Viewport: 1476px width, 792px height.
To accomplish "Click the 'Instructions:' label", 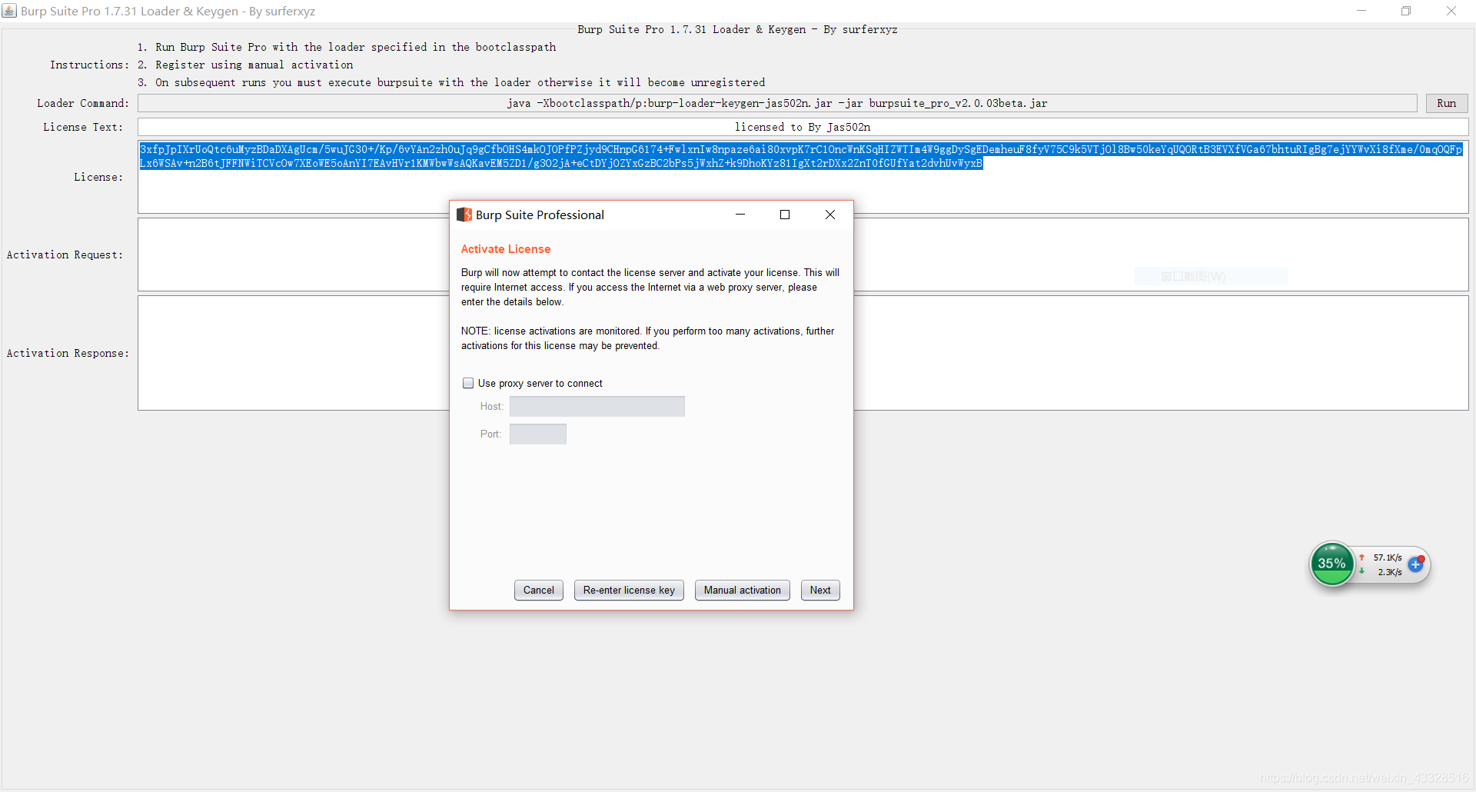I will 89,65.
